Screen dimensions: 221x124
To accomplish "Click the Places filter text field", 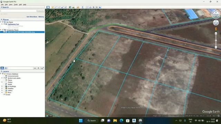I will pyautogui.click(x=21, y=68).
